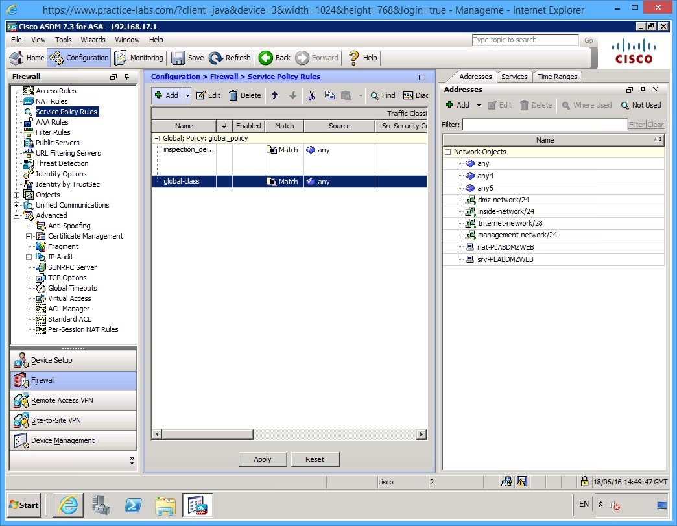Toggle the pin on the Addresses panel

point(643,90)
